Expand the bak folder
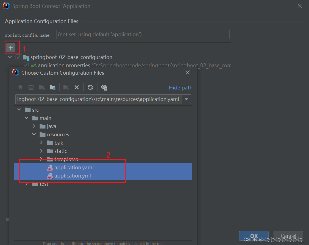Viewport: 309px width, 245px height. pos(41,142)
